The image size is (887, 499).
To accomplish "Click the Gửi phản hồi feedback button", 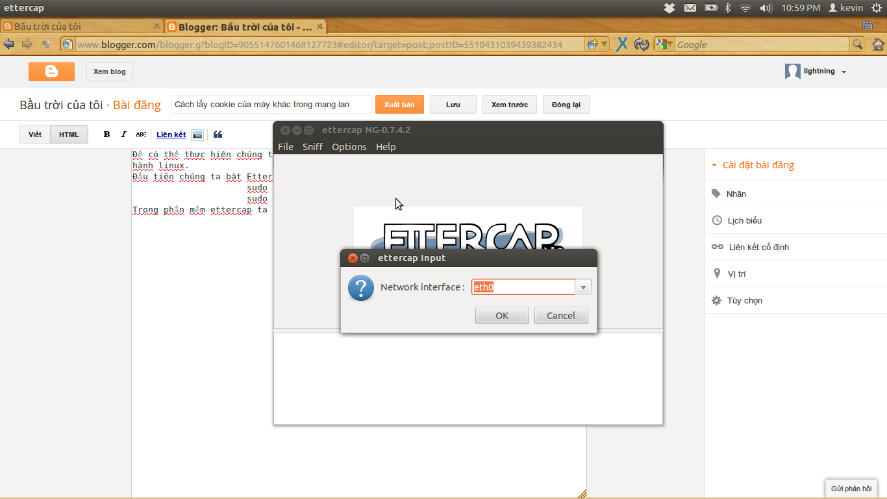I will pos(851,489).
